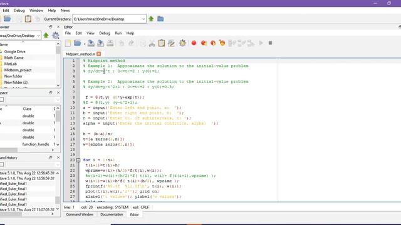
Task: Undock the Command History panel
Action: [50, 157]
